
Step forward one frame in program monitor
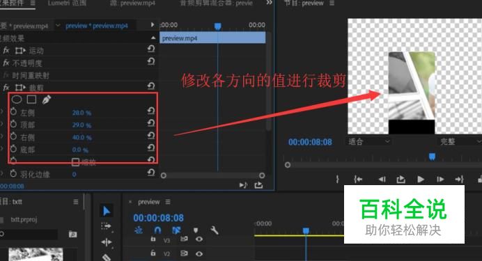(x=440, y=180)
